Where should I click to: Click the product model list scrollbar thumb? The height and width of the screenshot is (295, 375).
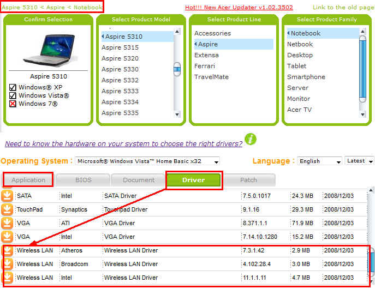coord(177,69)
